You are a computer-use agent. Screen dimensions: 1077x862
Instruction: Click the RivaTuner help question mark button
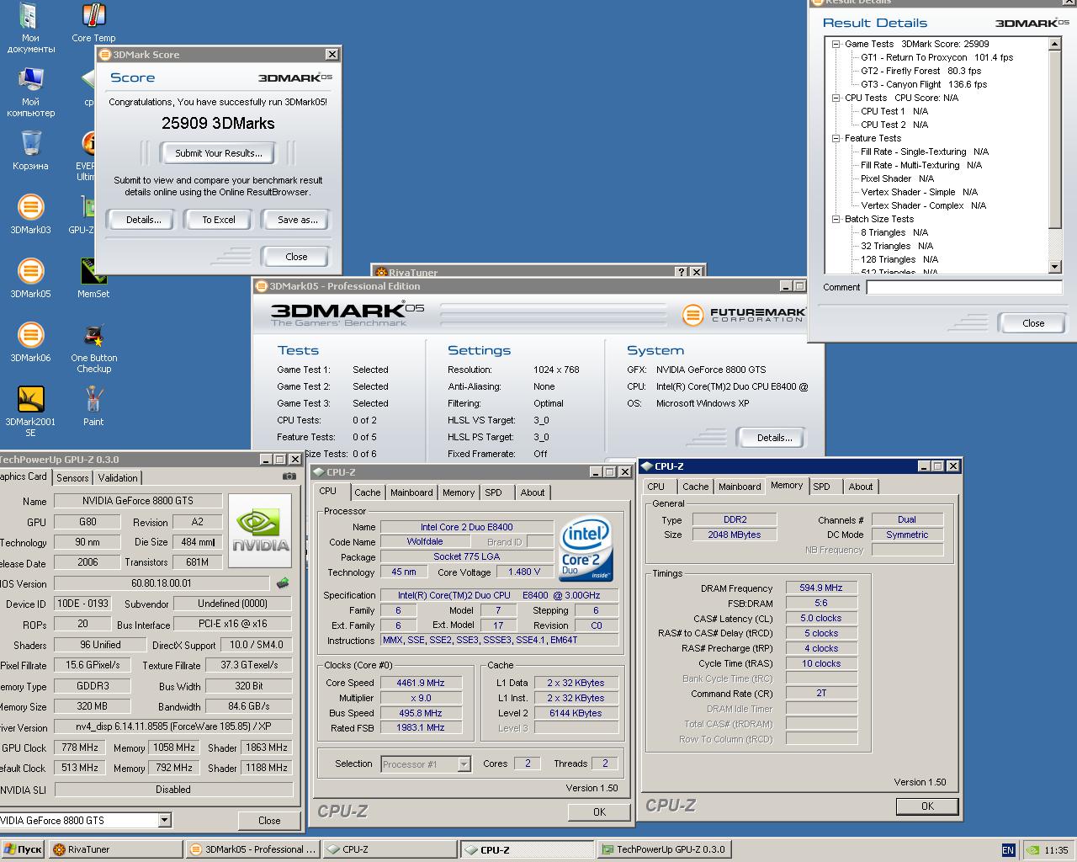(682, 272)
